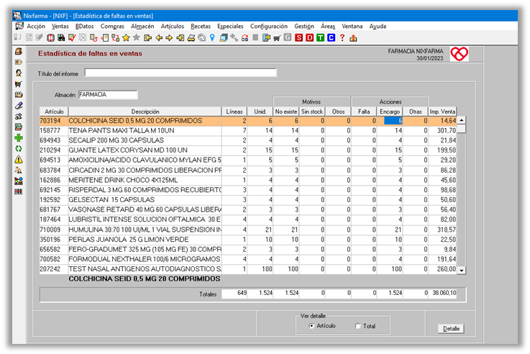Click article code 710009

(x=50, y=230)
